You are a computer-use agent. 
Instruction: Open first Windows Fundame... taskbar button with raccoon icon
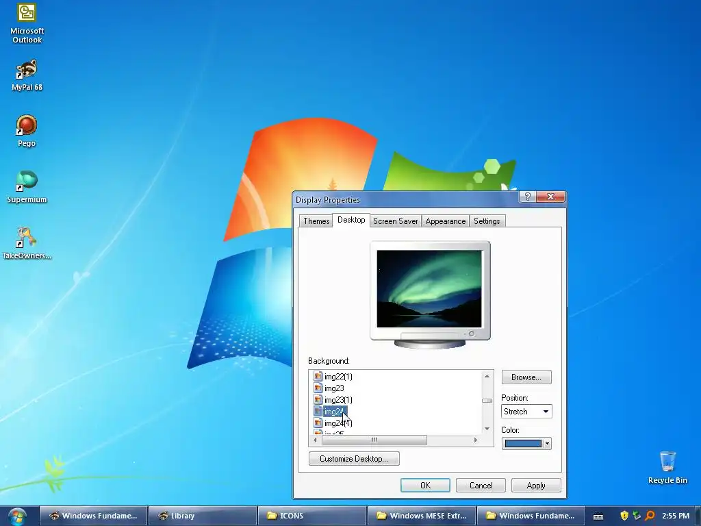click(x=93, y=516)
